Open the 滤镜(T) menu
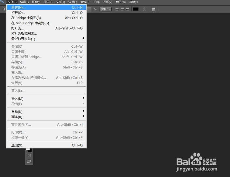Screen dimensions: 230x177 (85, 2)
